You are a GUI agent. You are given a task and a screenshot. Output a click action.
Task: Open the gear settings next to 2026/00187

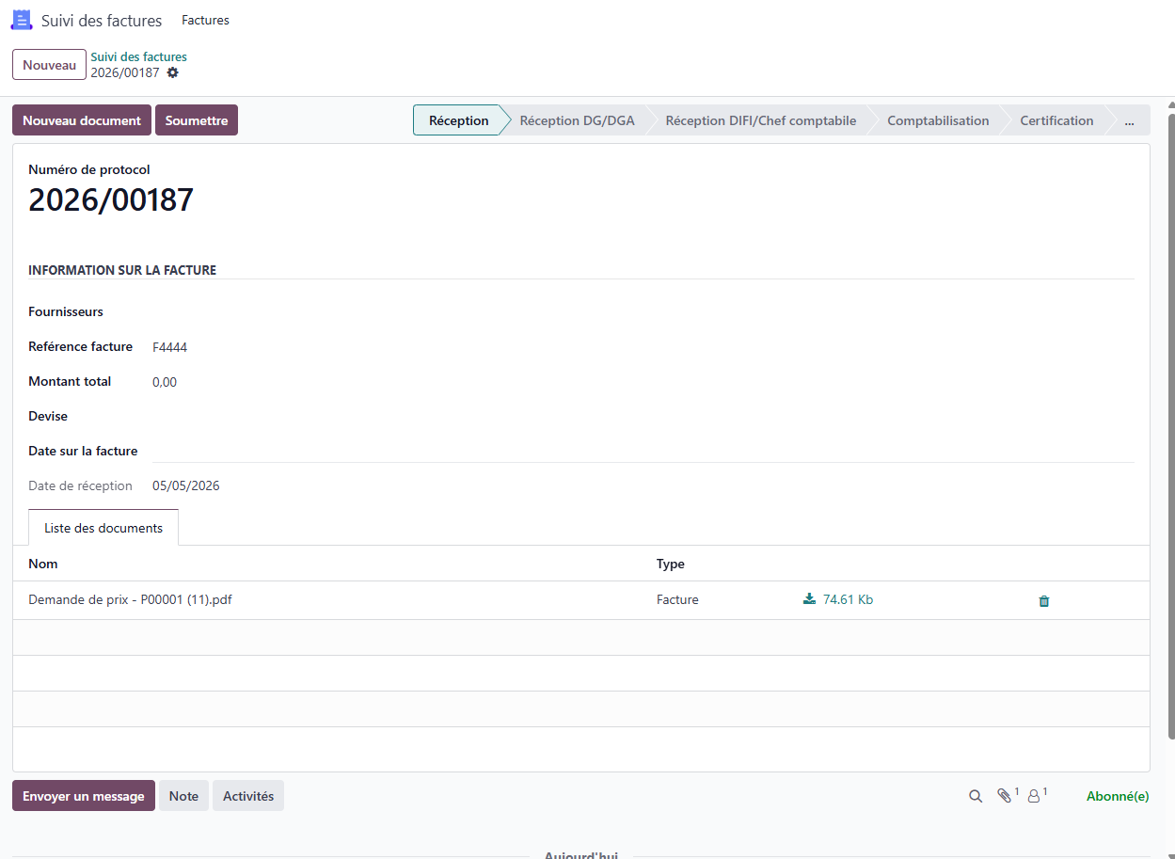pyautogui.click(x=172, y=72)
